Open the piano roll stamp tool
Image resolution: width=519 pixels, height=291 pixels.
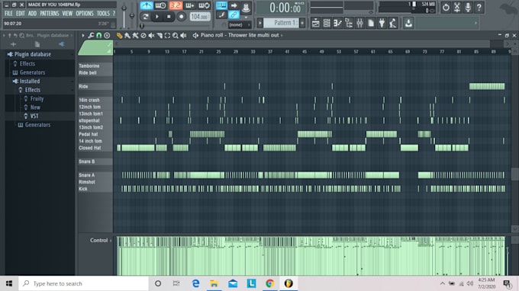107,35
